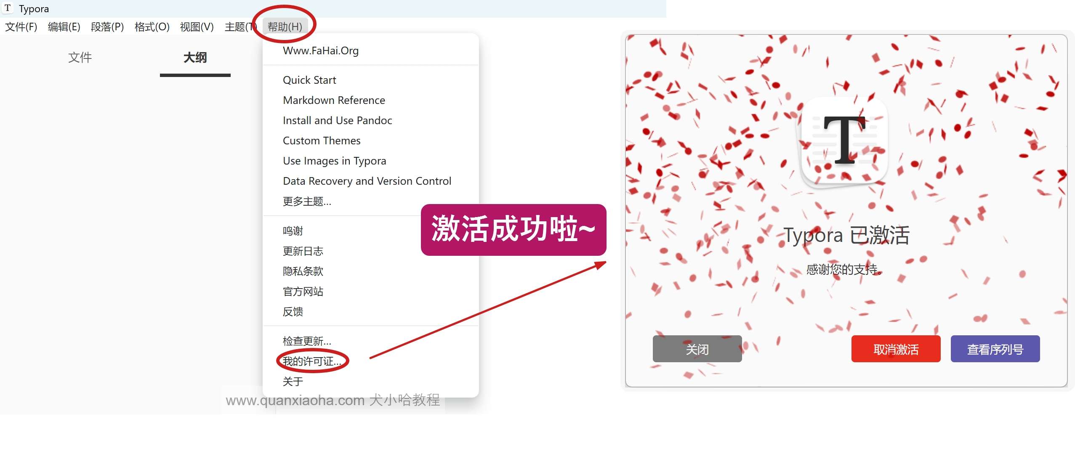Viewport: 1075px width, 459px height.
Task: Open Markdown Reference help entry
Action: 334,100
